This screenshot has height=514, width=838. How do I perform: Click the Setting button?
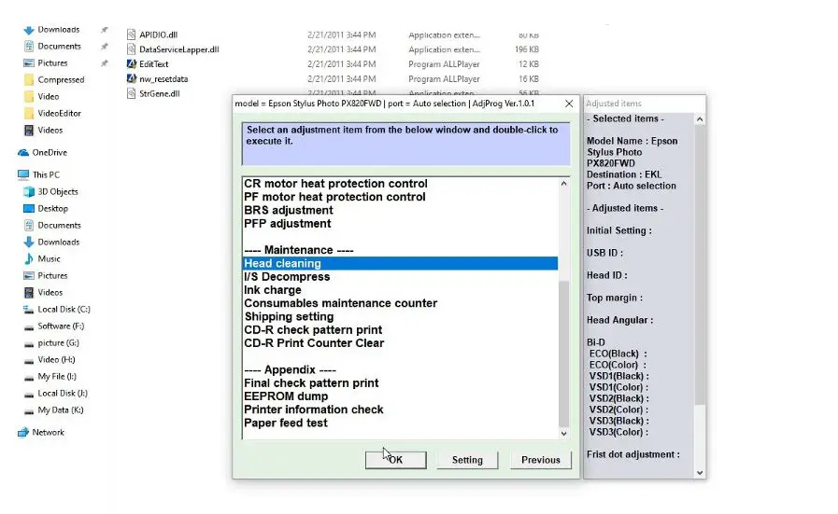pyautogui.click(x=467, y=460)
